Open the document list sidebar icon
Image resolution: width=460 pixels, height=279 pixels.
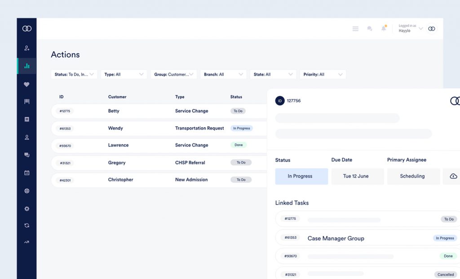coord(27,119)
